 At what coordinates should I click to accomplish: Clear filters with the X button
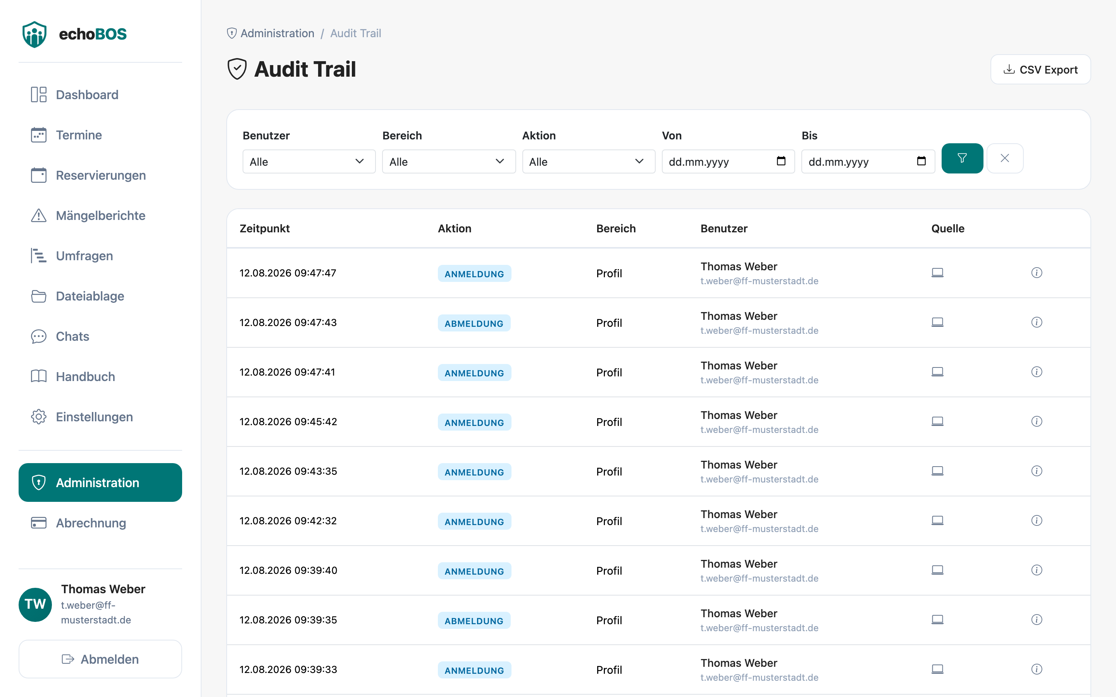(1005, 158)
